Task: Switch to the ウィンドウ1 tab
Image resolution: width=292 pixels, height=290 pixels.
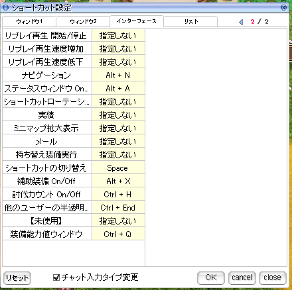Action: [29, 21]
